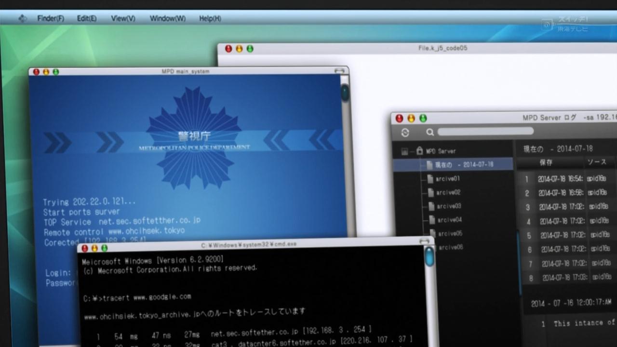Screen dimensions: 617x347
Task: Click the magnifier search icon in MPD Server window
Action: tap(430, 132)
